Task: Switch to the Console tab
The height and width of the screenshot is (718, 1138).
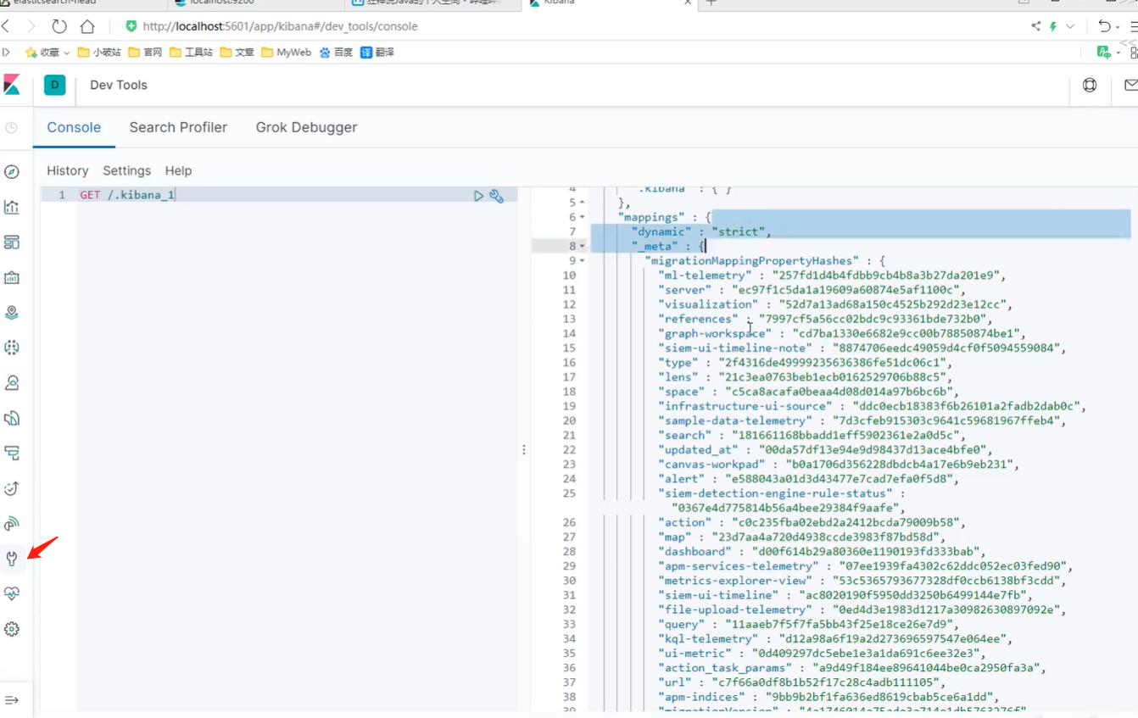Action: 74,127
